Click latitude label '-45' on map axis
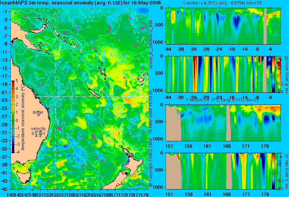The height and width of the screenshot is (197, 289). point(4,189)
